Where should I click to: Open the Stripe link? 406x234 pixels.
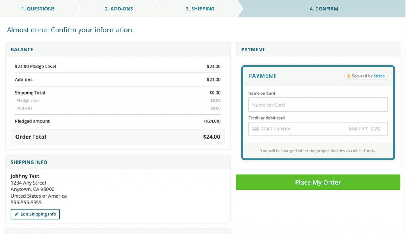[379, 76]
